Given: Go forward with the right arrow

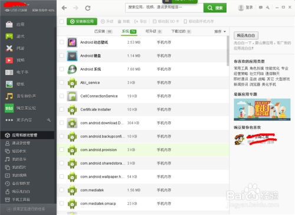Looking at the screenshot, I should coord(76,8).
